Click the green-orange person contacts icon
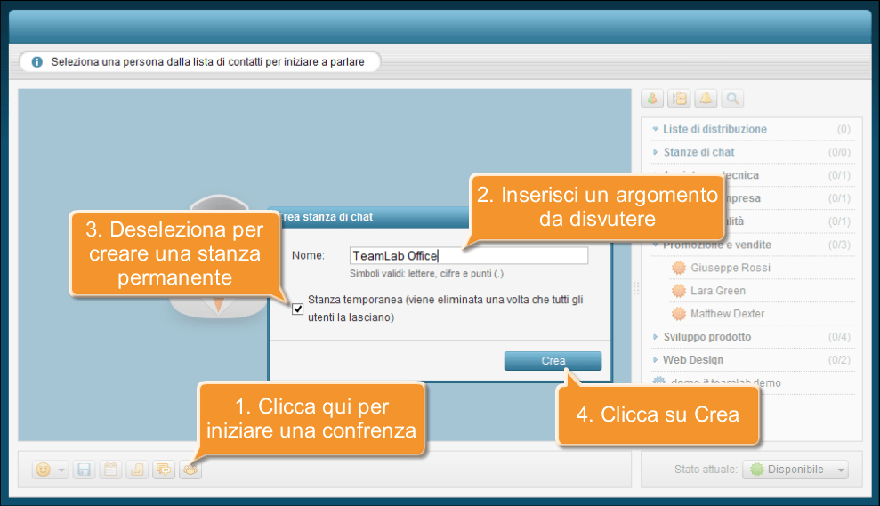The width and height of the screenshot is (880, 506). (652, 99)
